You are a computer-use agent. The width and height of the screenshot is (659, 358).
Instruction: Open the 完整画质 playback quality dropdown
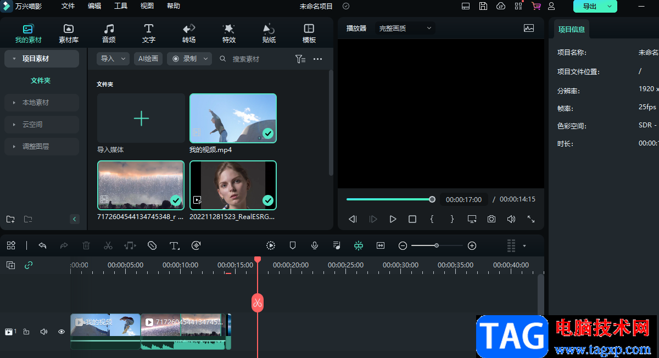click(405, 28)
